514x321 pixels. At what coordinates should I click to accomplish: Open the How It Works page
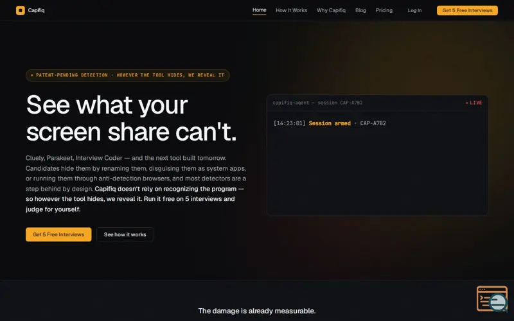292,10
